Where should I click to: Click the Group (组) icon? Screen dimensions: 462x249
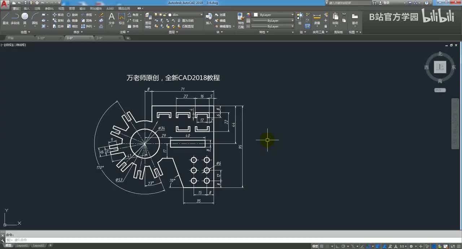[300, 18]
